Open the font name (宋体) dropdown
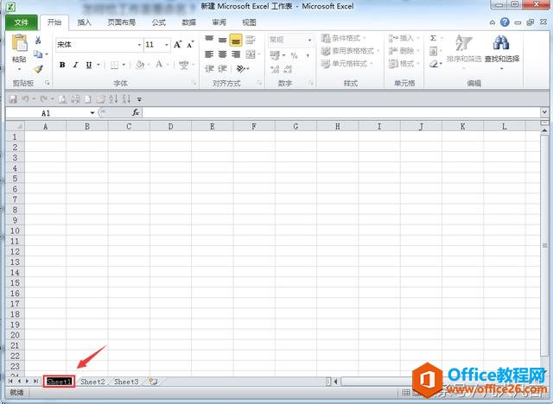 pyautogui.click(x=139, y=45)
